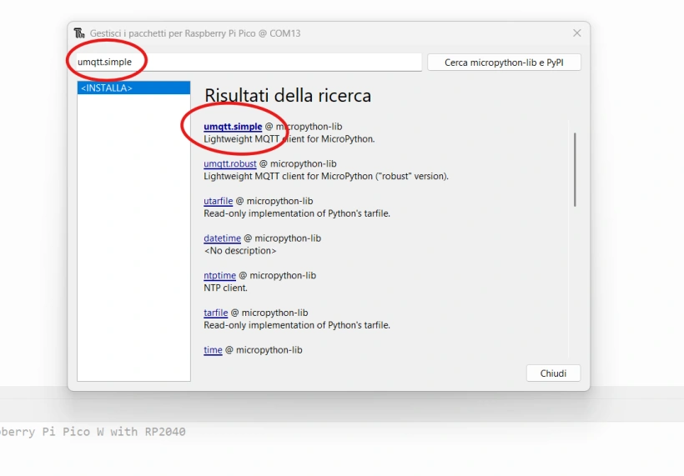This screenshot has width=684, height=476.
Task: Click the results list vertical scrollbar thumb
Action: pyautogui.click(x=575, y=169)
